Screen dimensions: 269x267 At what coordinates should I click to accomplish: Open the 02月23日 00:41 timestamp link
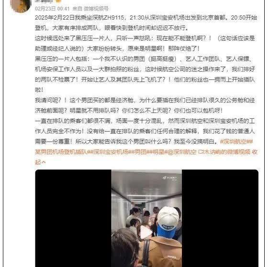(x=52, y=9)
